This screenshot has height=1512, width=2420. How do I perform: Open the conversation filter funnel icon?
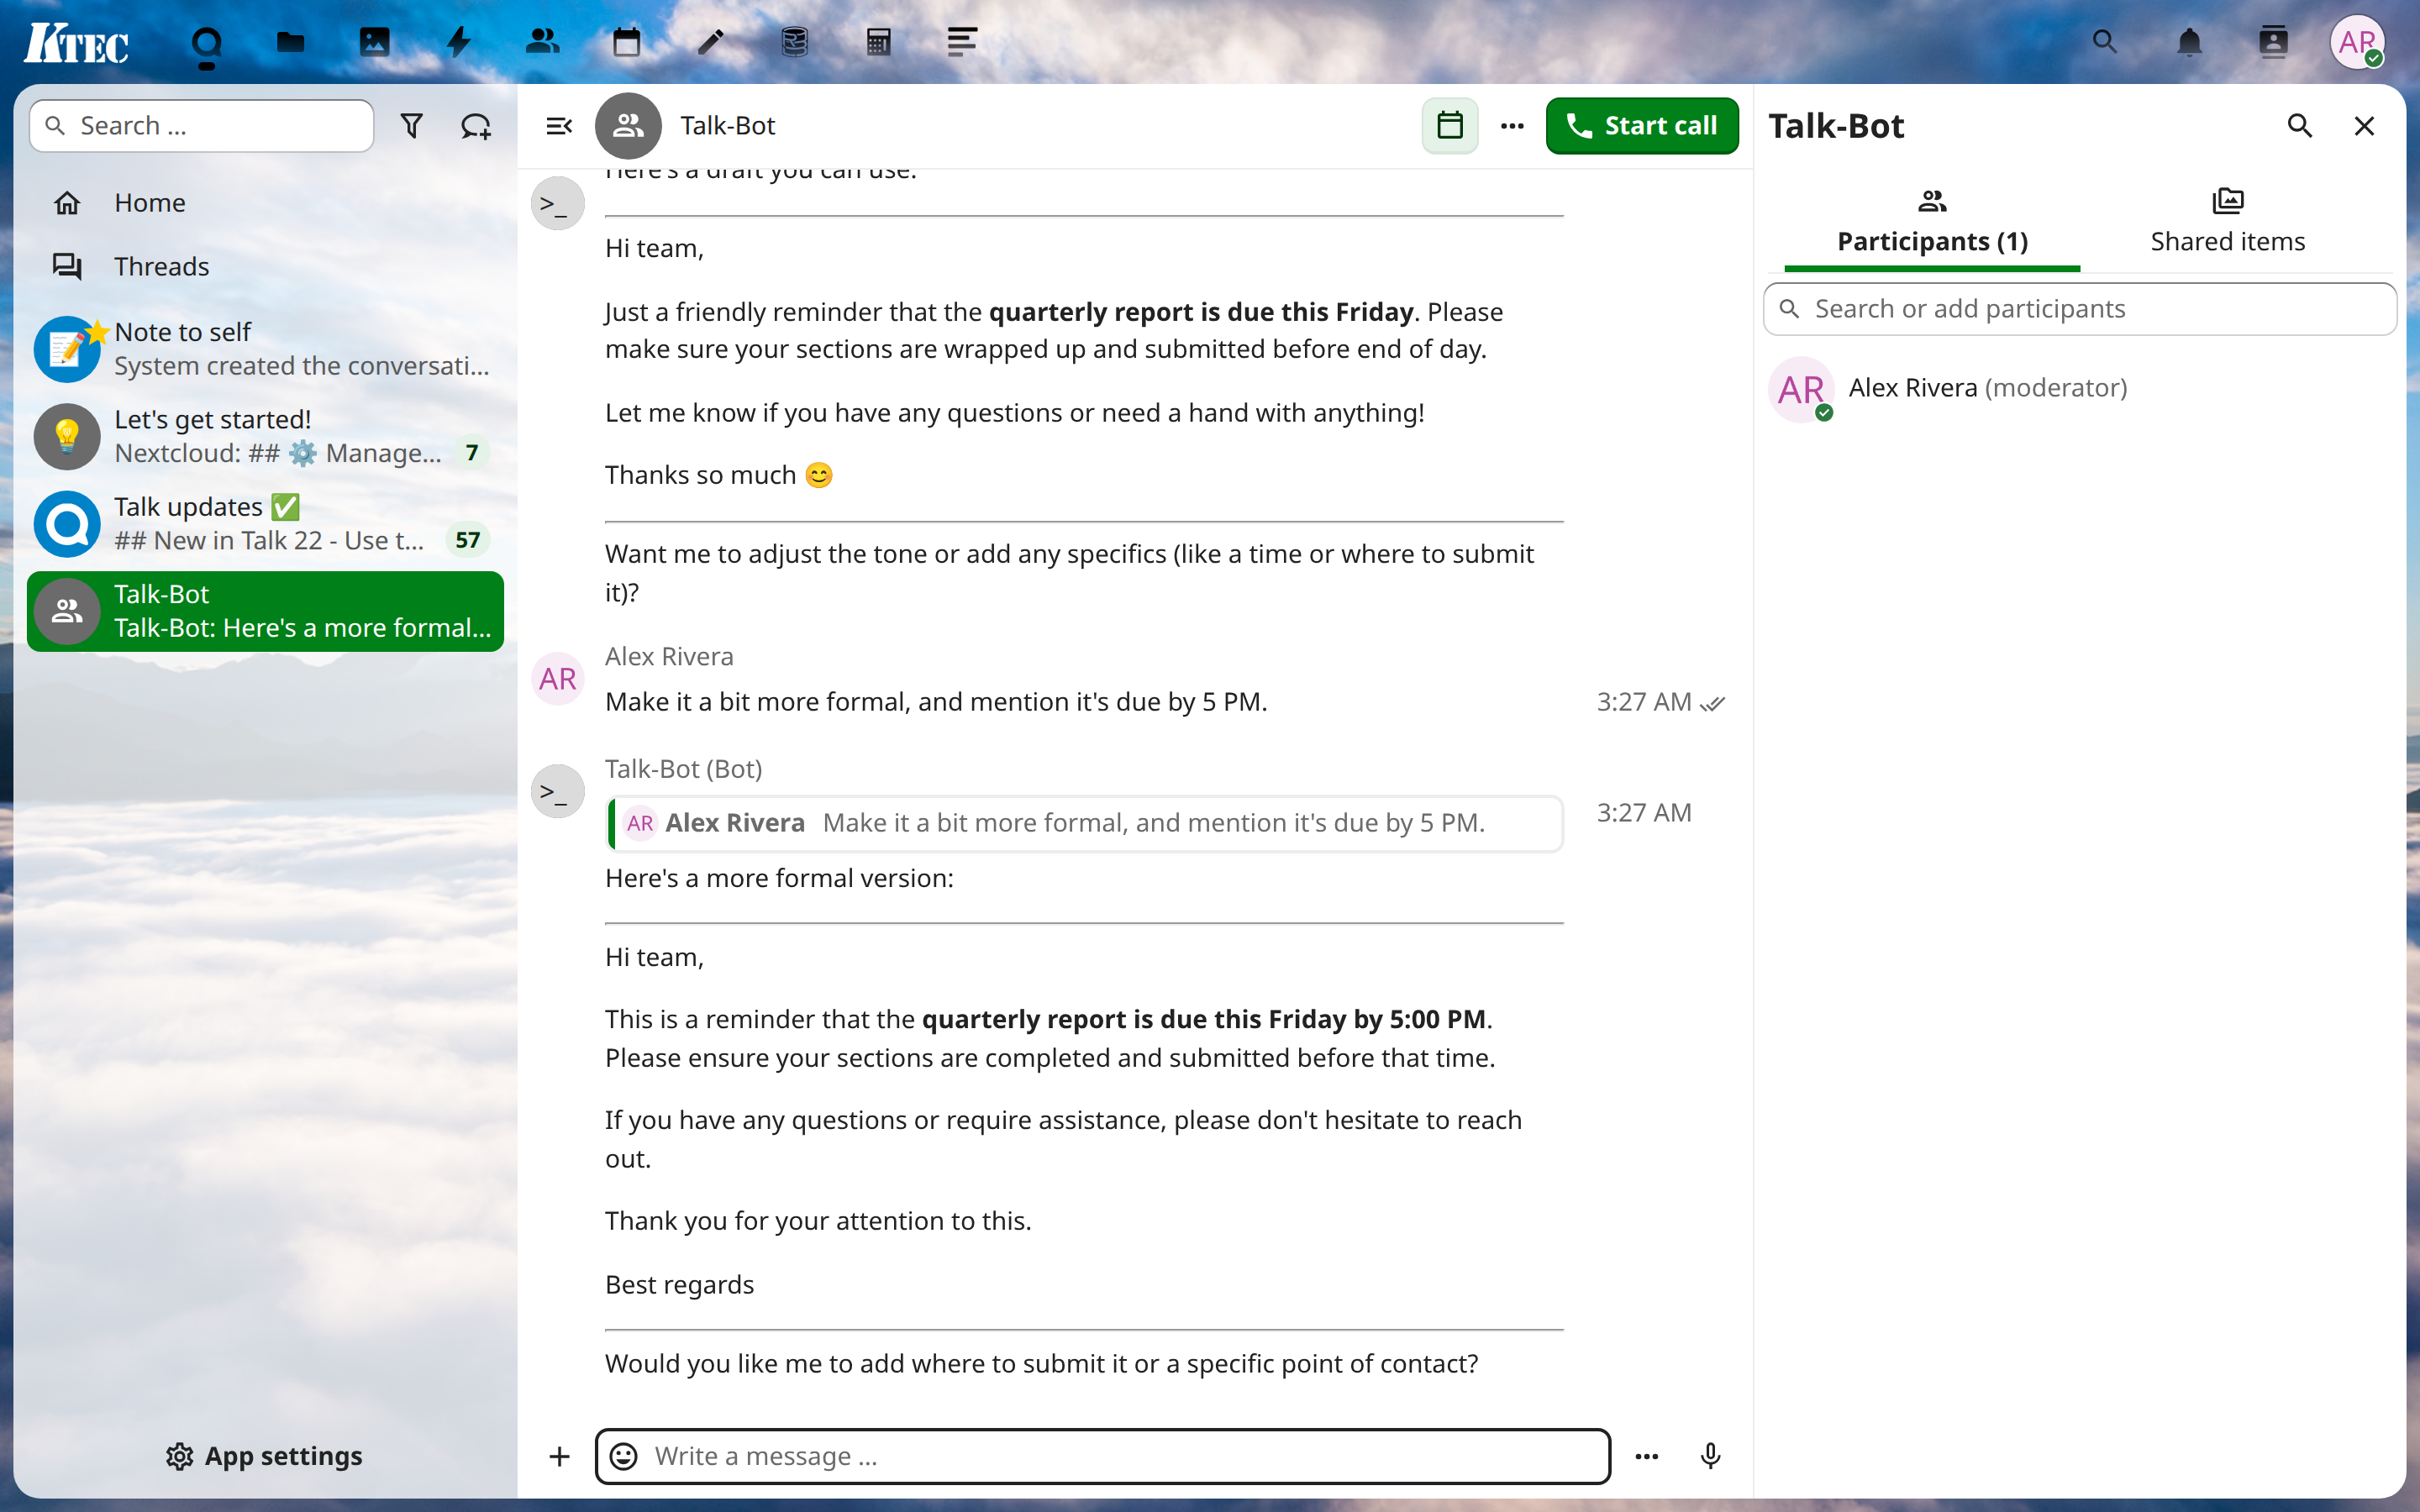(411, 126)
